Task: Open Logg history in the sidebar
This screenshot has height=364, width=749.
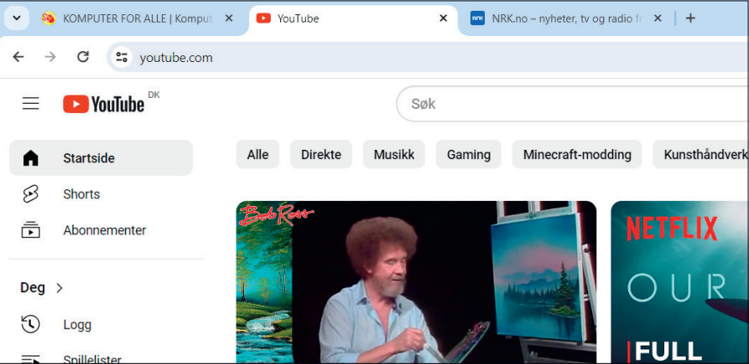Action: pyautogui.click(x=101, y=325)
